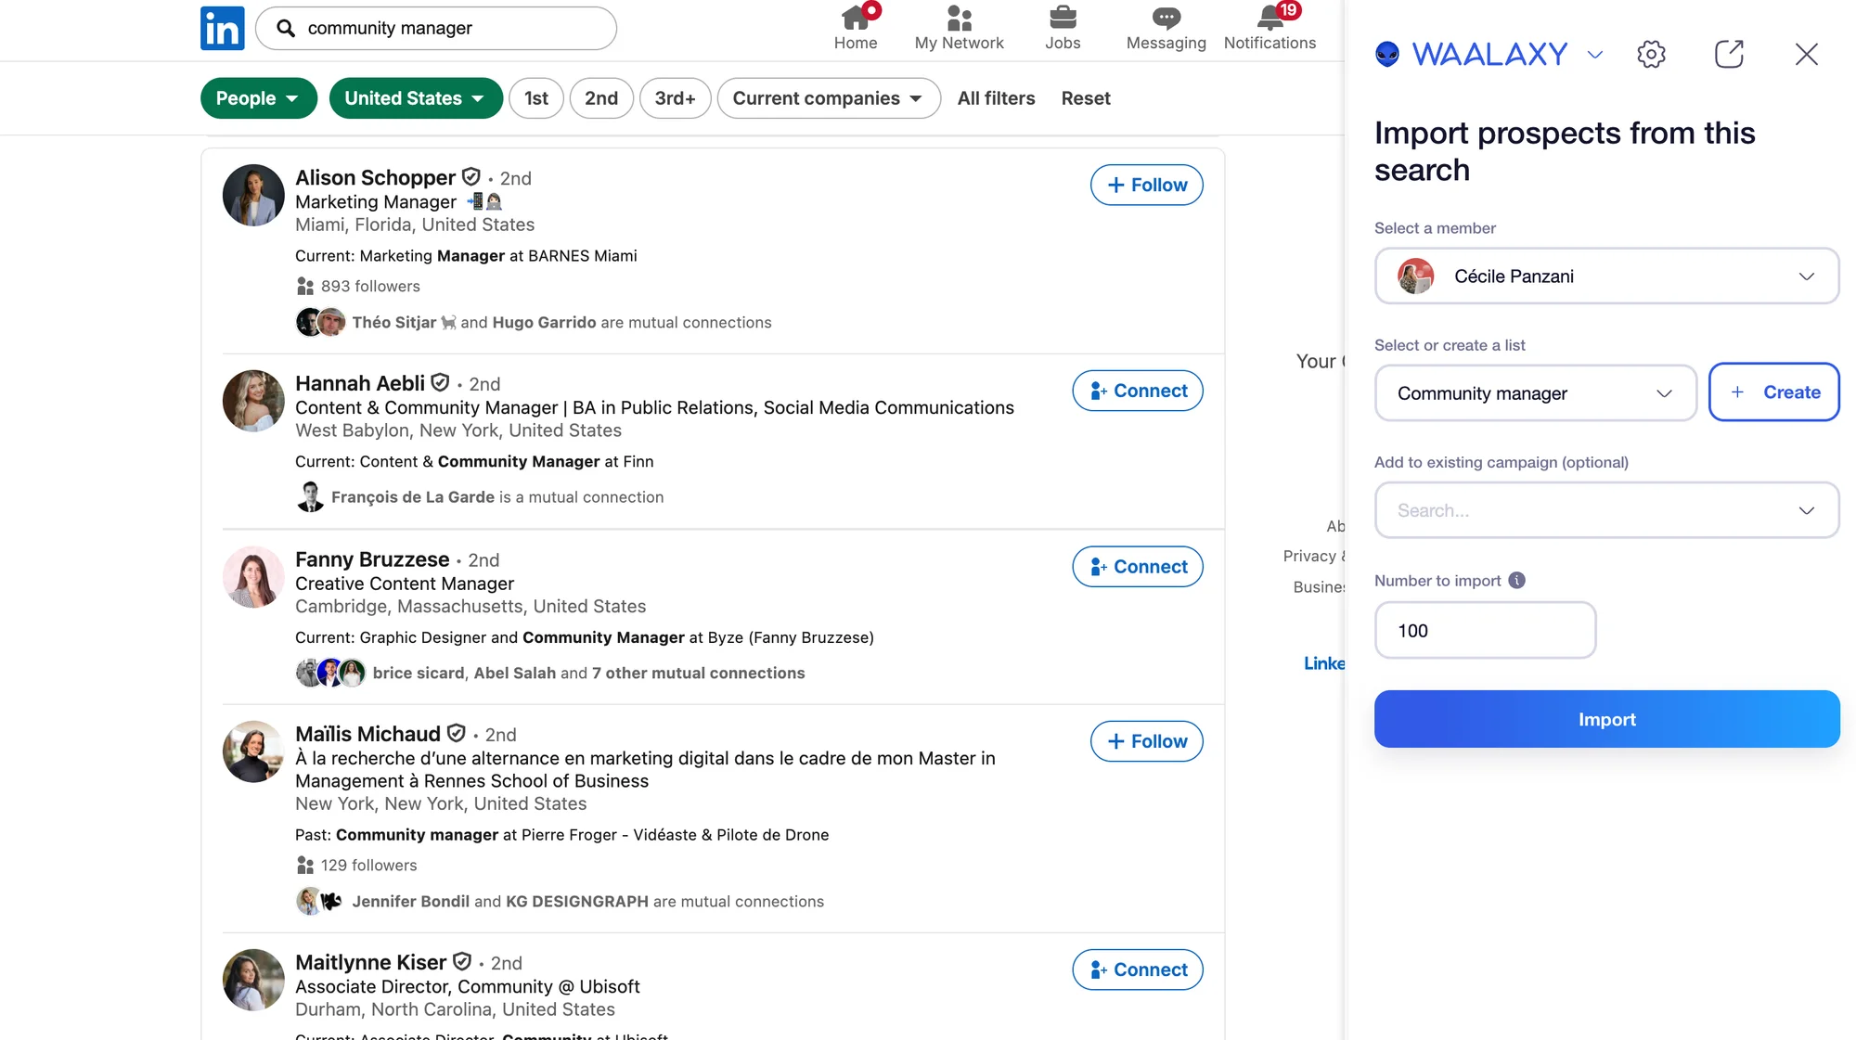
Task: Open My Network tab
Action: coord(959,29)
